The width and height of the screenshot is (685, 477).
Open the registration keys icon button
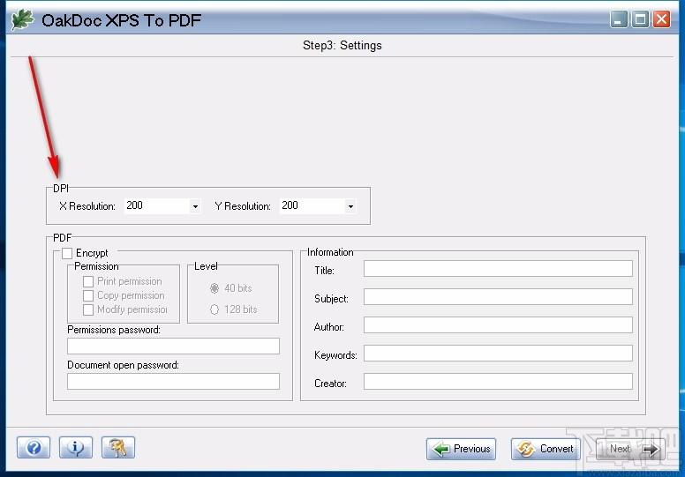pos(118,447)
